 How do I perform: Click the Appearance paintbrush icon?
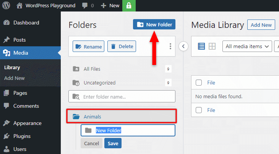[6, 123]
